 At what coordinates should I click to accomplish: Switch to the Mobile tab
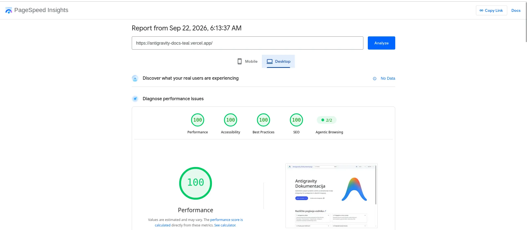(248, 61)
